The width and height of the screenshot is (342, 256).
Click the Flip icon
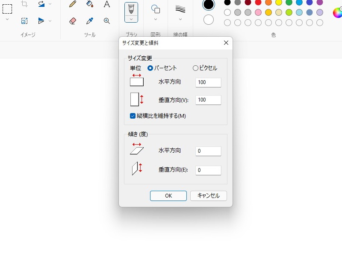pos(41,21)
